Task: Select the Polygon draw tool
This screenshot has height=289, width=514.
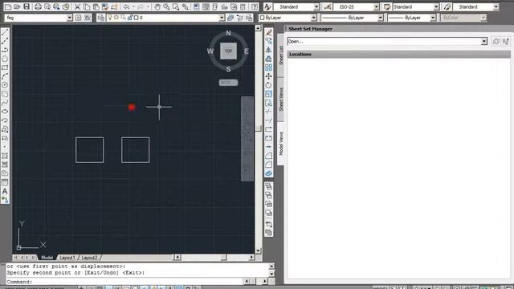Action: (5, 59)
